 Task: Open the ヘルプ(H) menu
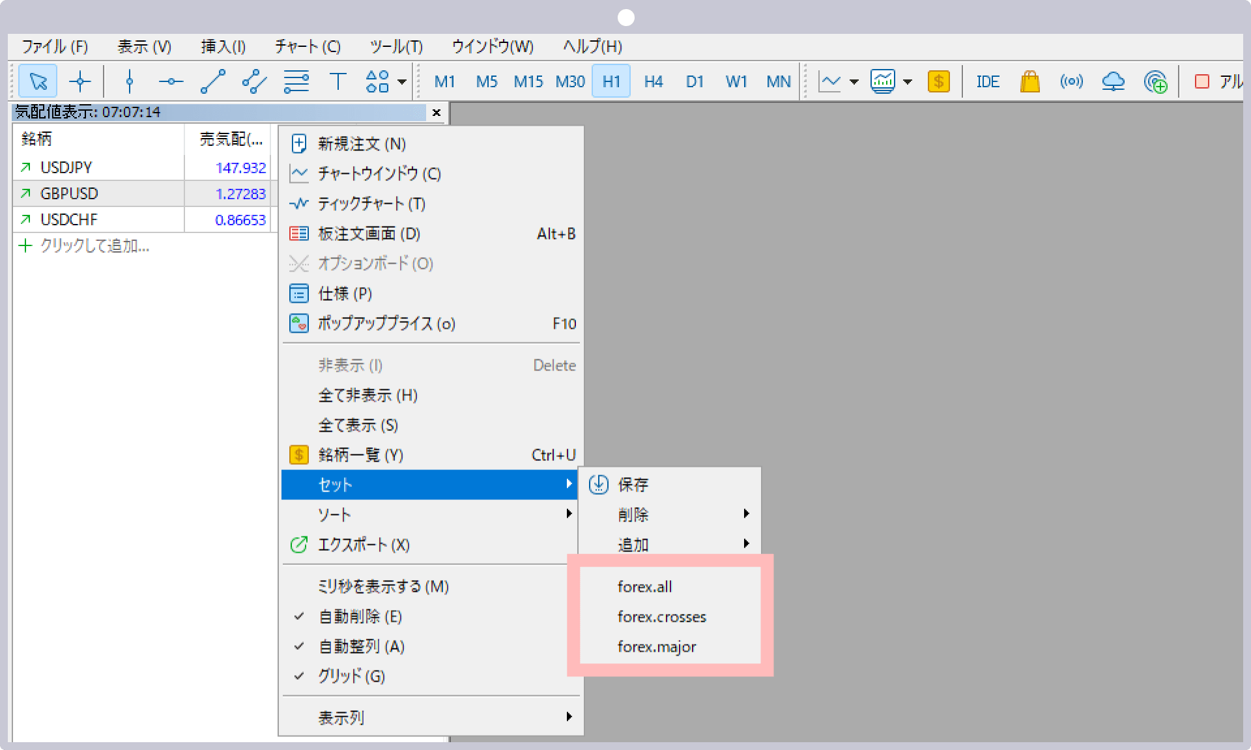[x=592, y=46]
